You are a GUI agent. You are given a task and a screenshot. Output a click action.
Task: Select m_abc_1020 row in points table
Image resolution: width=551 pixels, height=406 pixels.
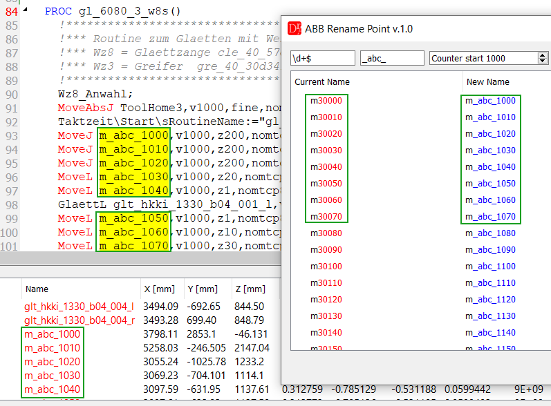[52, 362]
